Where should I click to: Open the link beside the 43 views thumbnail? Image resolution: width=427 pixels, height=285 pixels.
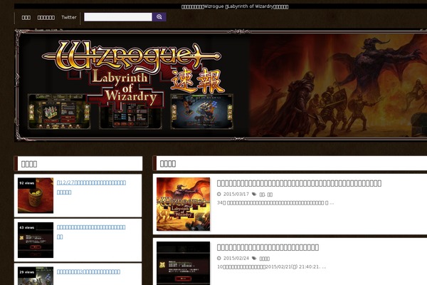click(x=91, y=232)
